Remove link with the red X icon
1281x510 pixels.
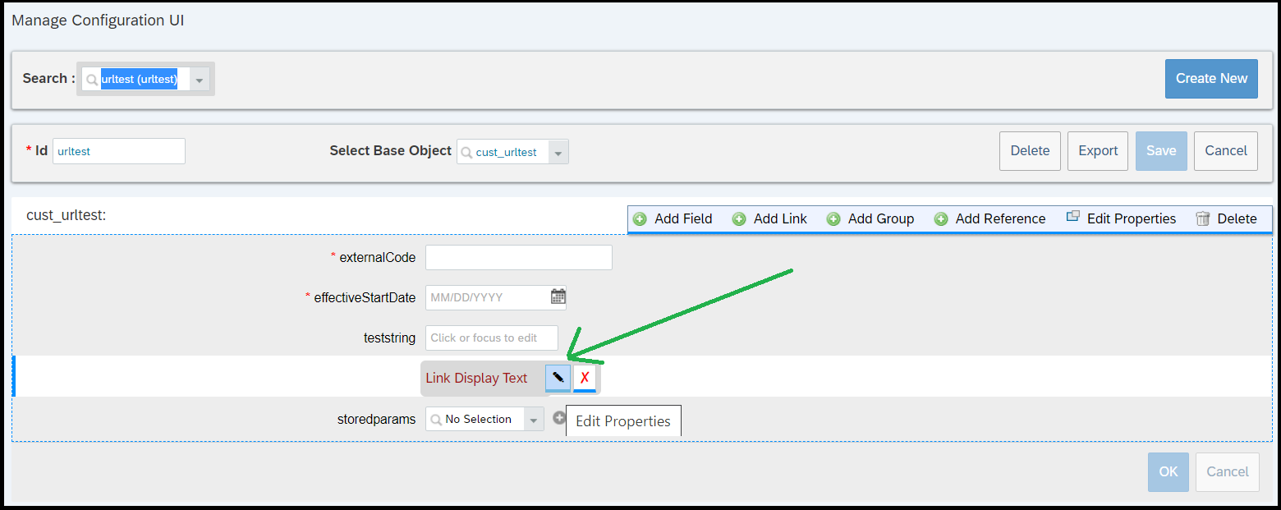coord(585,378)
